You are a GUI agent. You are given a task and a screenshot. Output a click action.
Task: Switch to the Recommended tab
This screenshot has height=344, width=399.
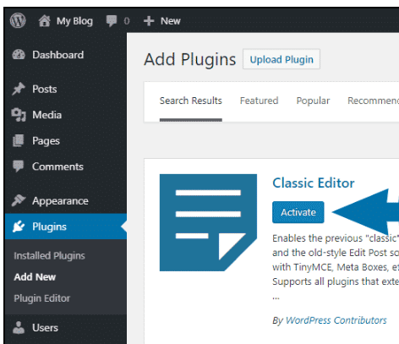tap(373, 101)
